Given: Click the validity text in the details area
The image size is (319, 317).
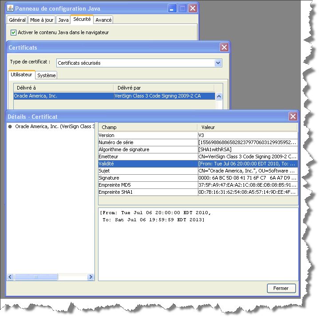Looking at the screenshot, I should tap(155, 216).
